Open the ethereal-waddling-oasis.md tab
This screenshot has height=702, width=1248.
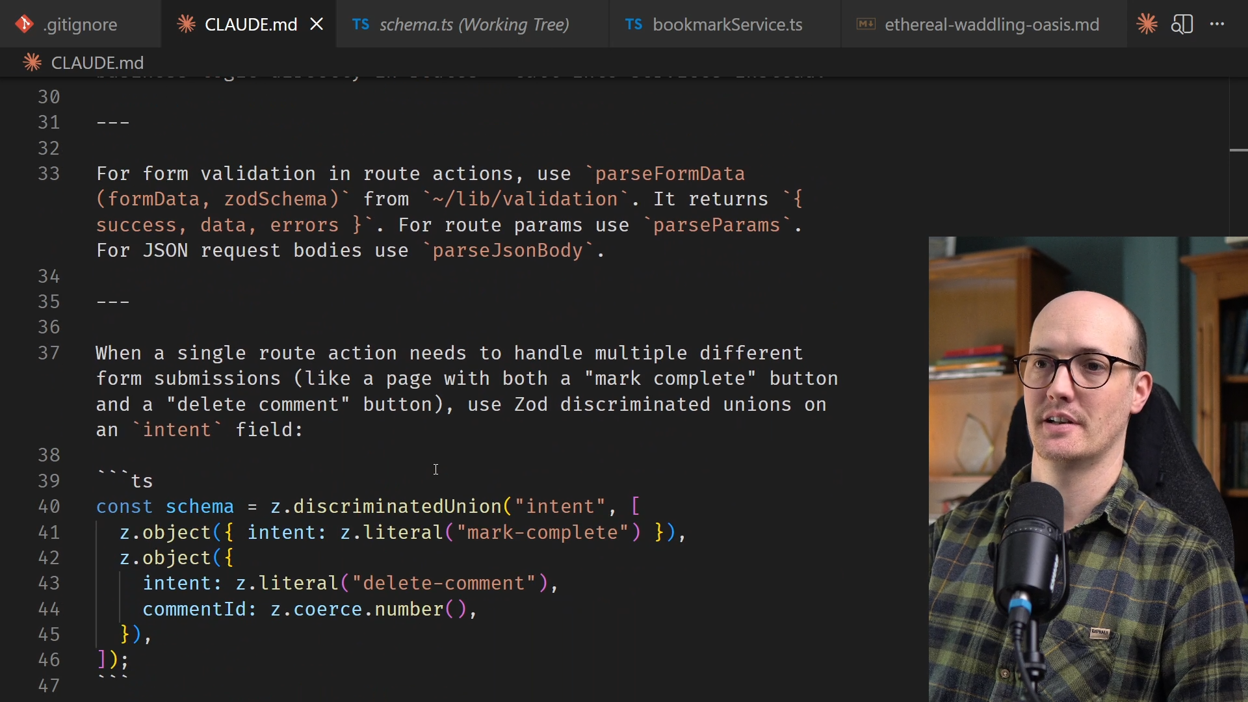pos(984,24)
